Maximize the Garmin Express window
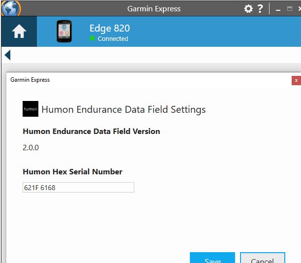This screenshot has width=301, height=263. pyautogui.click(x=289, y=9)
